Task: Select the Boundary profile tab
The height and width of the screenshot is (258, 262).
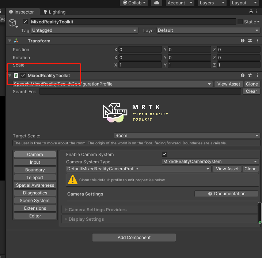Action: click(35, 170)
